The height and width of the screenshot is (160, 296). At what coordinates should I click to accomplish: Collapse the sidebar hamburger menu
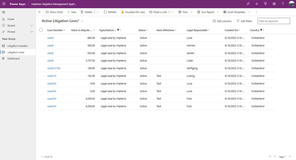[4, 12]
